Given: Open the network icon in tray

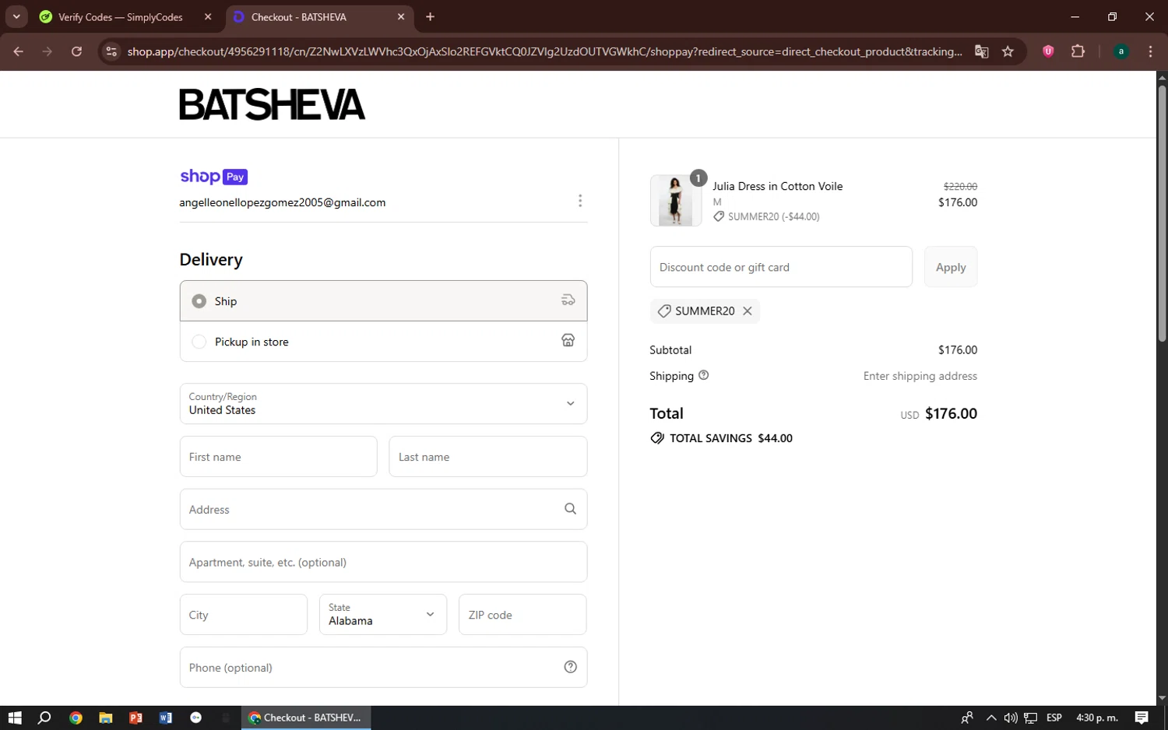Looking at the screenshot, I should tap(1030, 718).
